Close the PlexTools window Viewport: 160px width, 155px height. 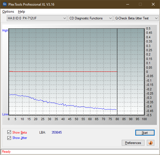click(x=153, y=4)
